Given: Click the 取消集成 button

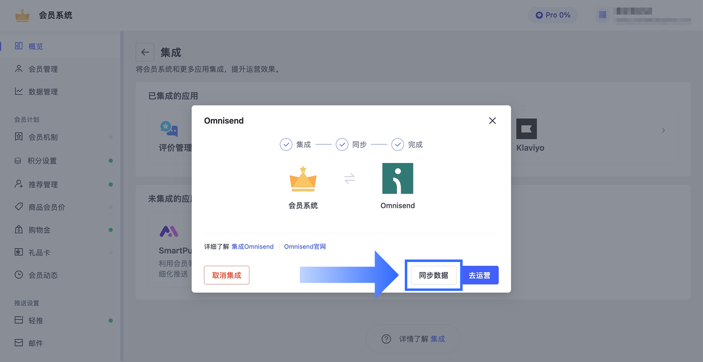Looking at the screenshot, I should (226, 275).
